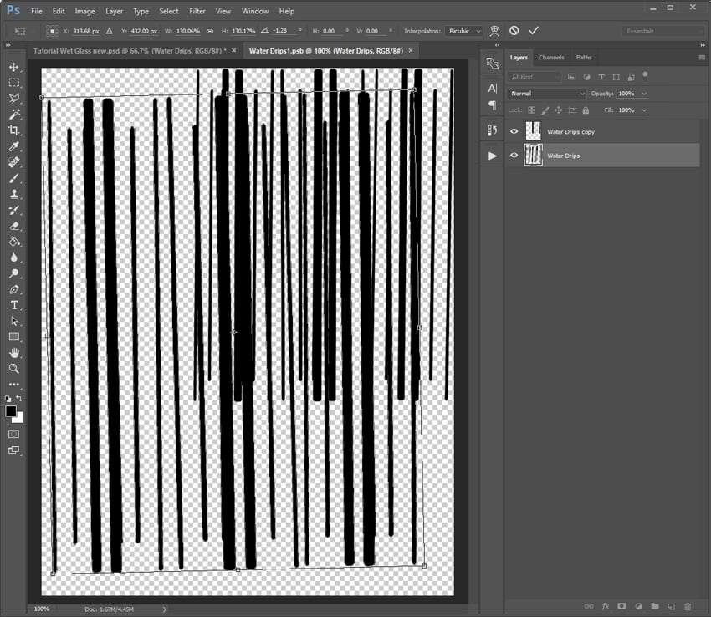Image resolution: width=711 pixels, height=617 pixels.
Task: Select the Healing Brush tool
Action: (x=14, y=162)
